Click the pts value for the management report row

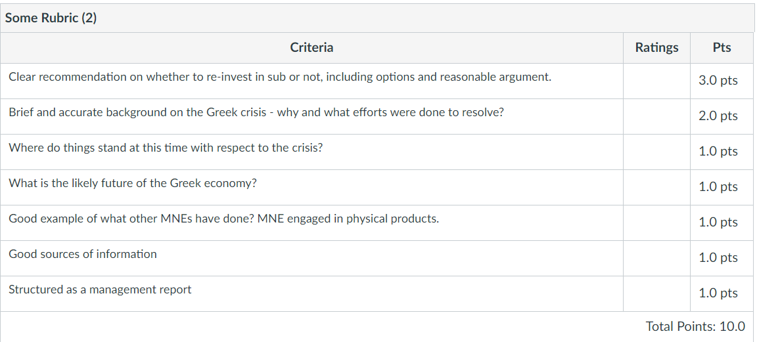pyautogui.click(x=718, y=293)
